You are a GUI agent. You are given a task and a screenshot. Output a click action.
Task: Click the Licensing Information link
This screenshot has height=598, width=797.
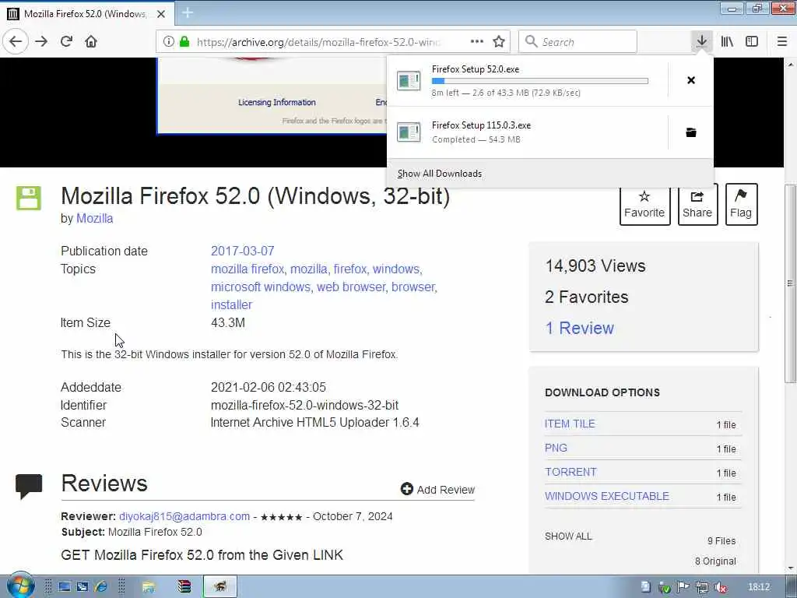point(276,102)
